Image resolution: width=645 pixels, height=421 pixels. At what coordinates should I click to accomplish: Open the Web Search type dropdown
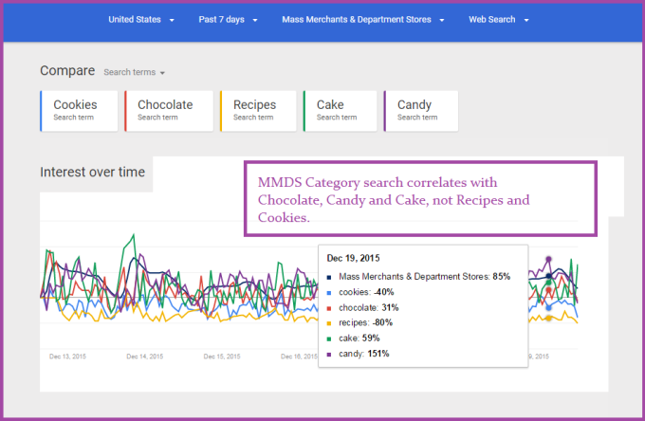pos(499,19)
